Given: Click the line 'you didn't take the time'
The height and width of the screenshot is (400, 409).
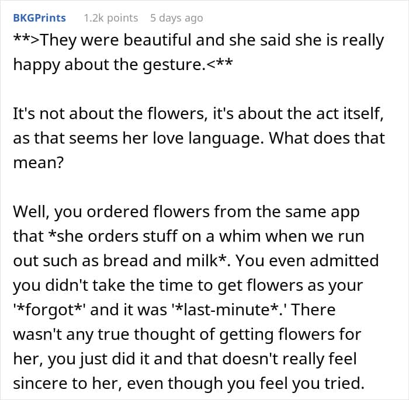Looking at the screenshot, I should tap(188, 286).
